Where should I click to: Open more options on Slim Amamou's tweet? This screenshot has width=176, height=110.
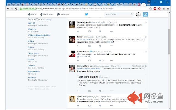click(111, 61)
